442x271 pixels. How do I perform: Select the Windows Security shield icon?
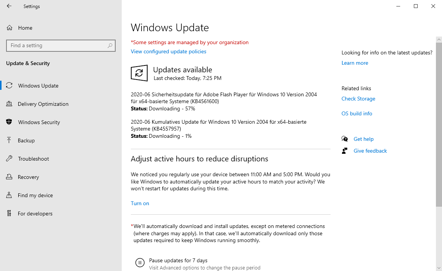(9, 122)
